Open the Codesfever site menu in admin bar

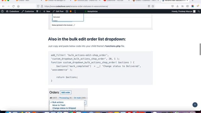pos(13,11)
